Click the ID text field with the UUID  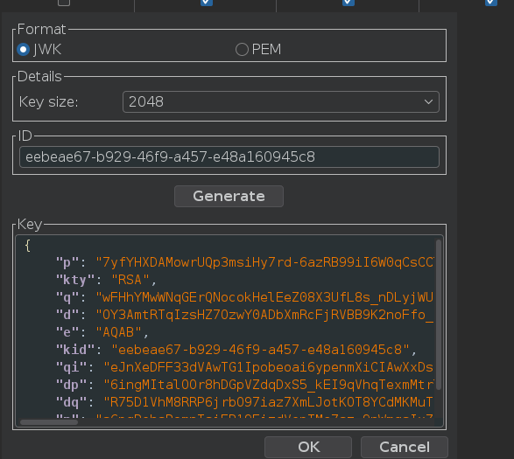[x=229, y=157]
